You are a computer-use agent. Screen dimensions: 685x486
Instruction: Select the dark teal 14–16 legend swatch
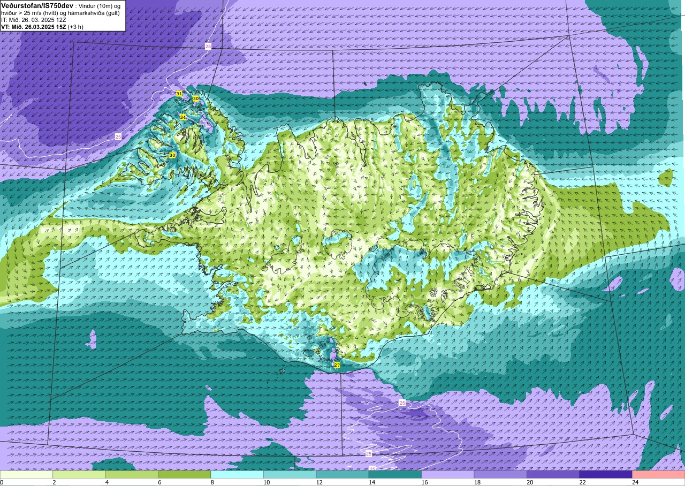(x=395, y=474)
